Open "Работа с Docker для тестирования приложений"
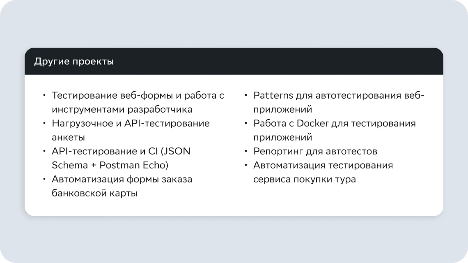 click(x=335, y=130)
